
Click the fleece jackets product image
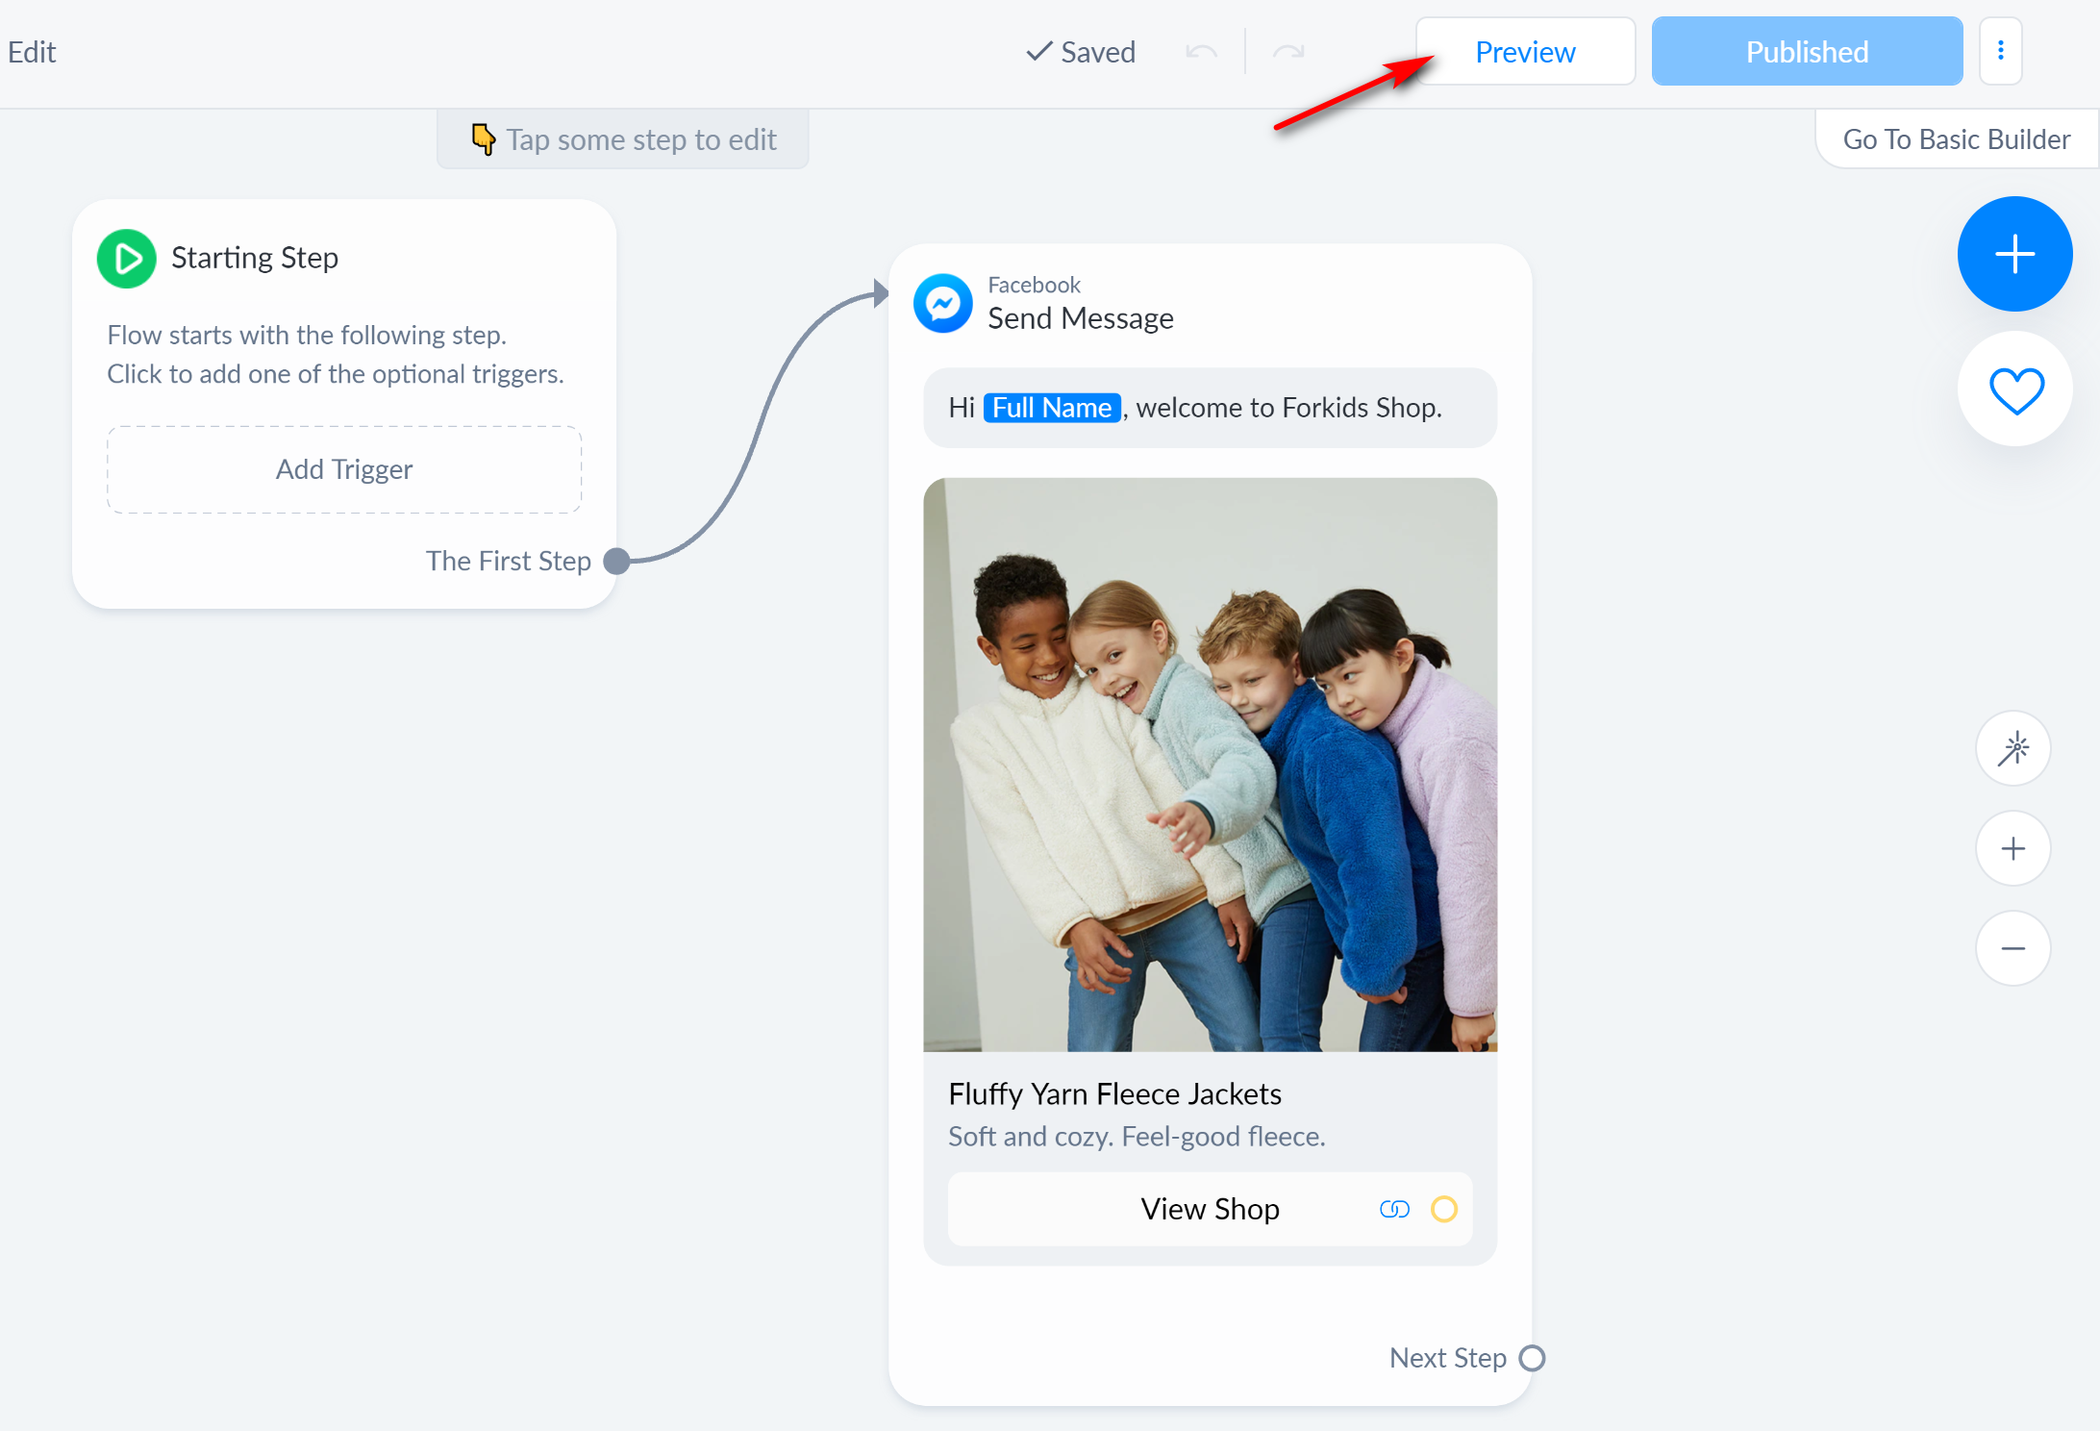pos(1210,765)
